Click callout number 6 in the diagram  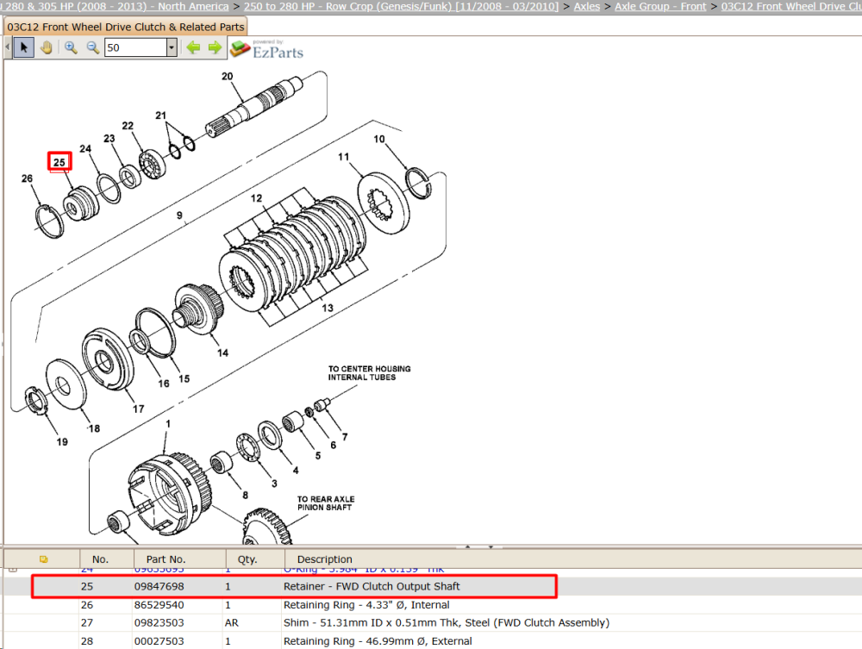pos(333,445)
